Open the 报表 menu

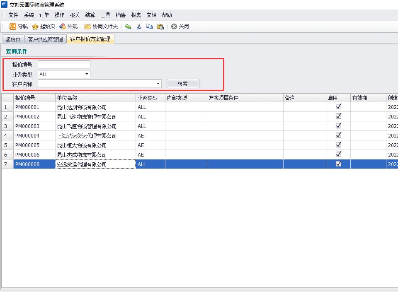[136, 15]
